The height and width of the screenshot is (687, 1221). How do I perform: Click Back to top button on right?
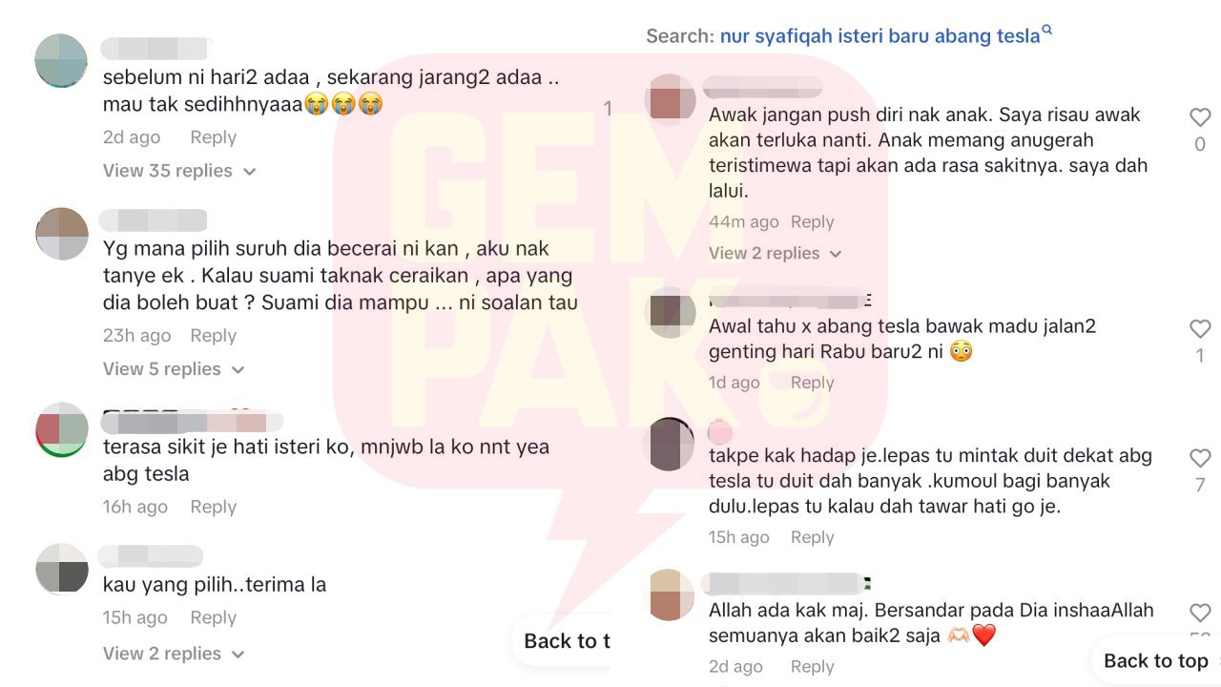point(1155,661)
